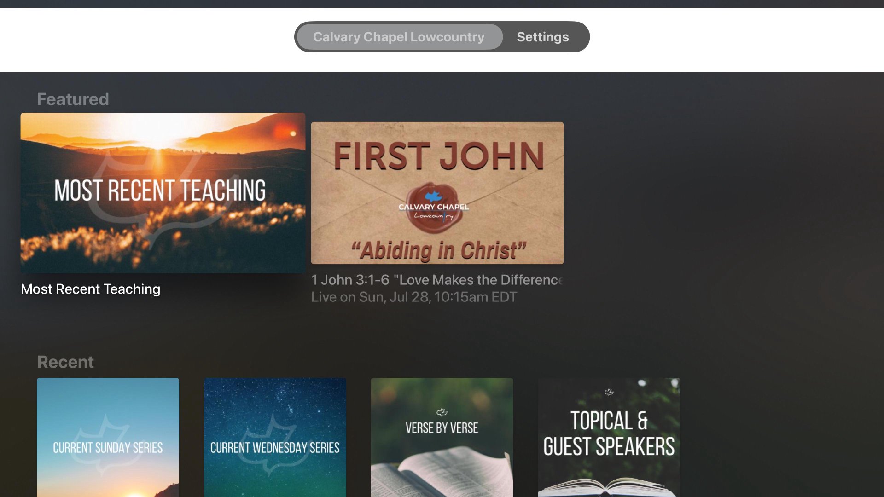
Task: Click the Current Wednesday Series title text
Action: (x=275, y=447)
